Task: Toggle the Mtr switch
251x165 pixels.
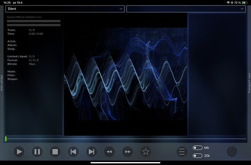Action: pos(198,148)
